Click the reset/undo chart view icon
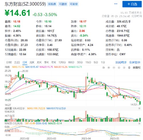The width and height of the screenshot is (143, 140). 104,68
